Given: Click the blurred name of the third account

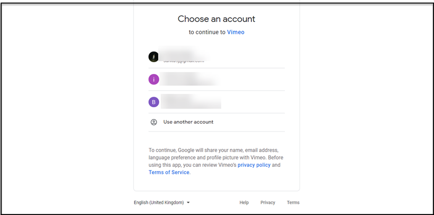Looking at the screenshot, I should point(191,101).
